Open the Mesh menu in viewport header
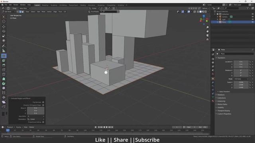255x143 pixels. coord(43,12)
